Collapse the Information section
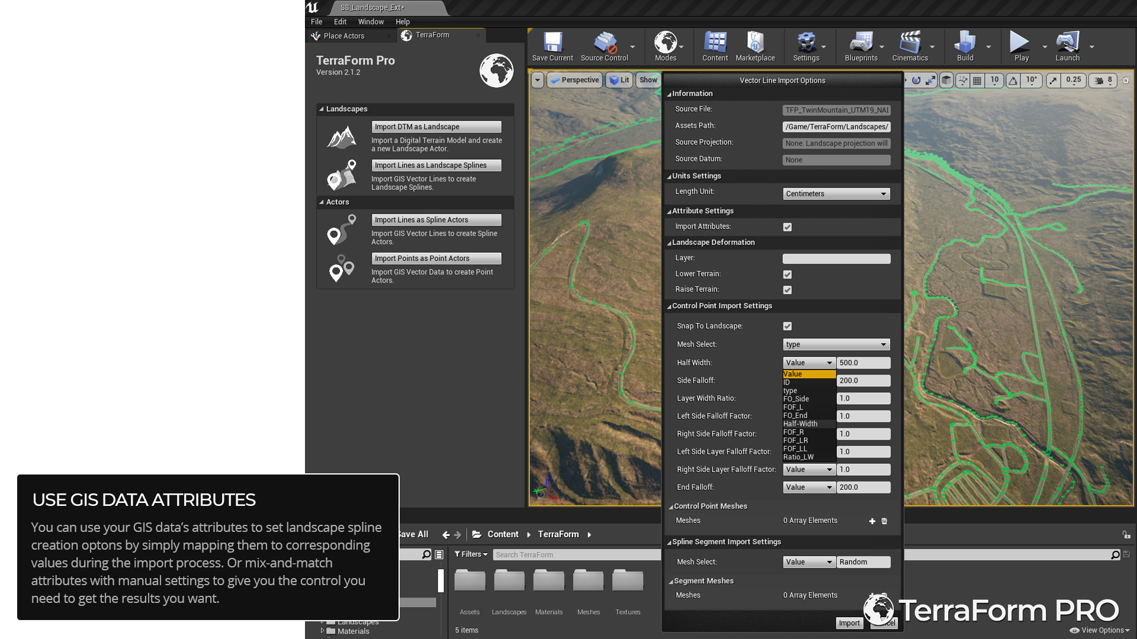This screenshot has height=639, width=1137. (x=669, y=94)
